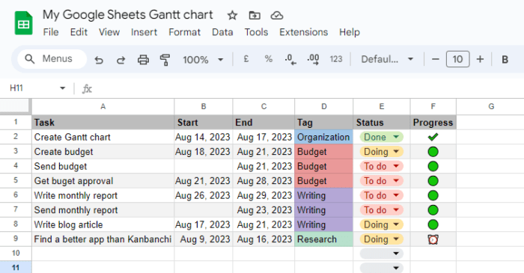Open the Extensions menu
Image resolution: width=524 pixels, height=273 pixels.
[x=303, y=32]
